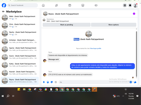The width and height of the screenshot is (141, 105).
Task: Click the back arrow beside Marketplace
Action: [x=3, y=12]
